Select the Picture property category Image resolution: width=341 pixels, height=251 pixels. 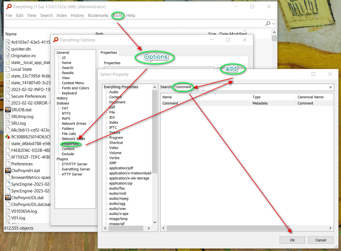click(x=115, y=133)
